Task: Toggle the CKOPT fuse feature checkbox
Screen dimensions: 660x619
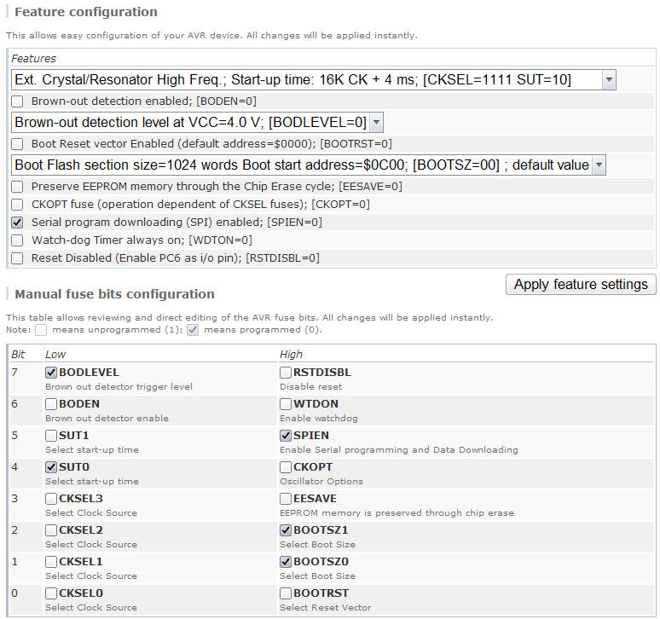Action: pyautogui.click(x=17, y=205)
